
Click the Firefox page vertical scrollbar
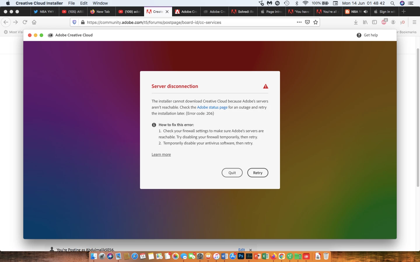click(418, 118)
